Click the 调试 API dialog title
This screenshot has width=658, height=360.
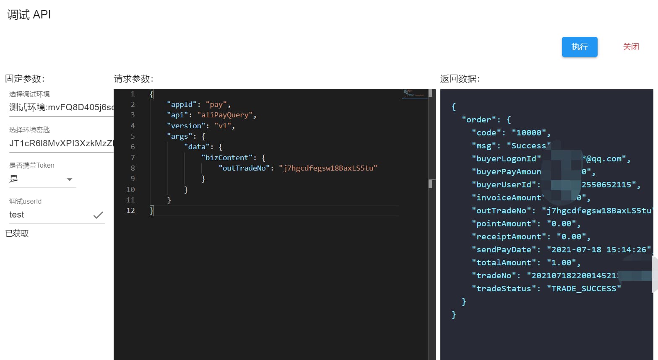(29, 15)
